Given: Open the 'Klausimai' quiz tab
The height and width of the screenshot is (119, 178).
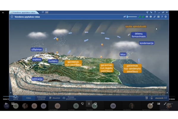Looking at the screenshot, I should pyautogui.click(x=55, y=98).
